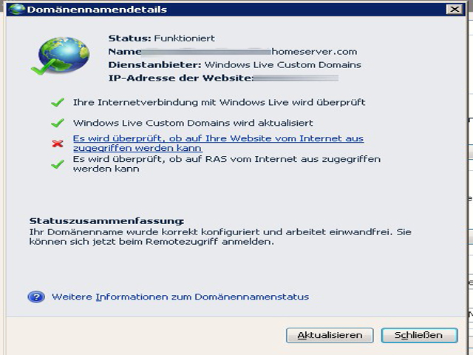Click text 'Ihre Internetverbindung mit Windows Live wird überprüft'
The width and height of the screenshot is (473, 355).
point(219,102)
